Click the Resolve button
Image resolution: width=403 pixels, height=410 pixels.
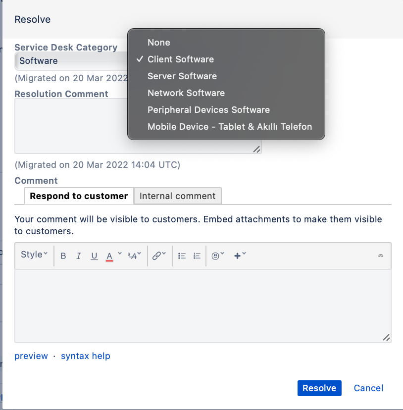[x=319, y=388]
